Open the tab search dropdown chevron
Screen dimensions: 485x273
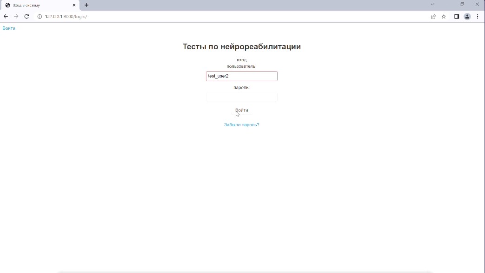(432, 4)
